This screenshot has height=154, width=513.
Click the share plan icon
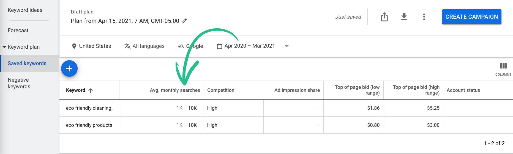click(x=384, y=17)
